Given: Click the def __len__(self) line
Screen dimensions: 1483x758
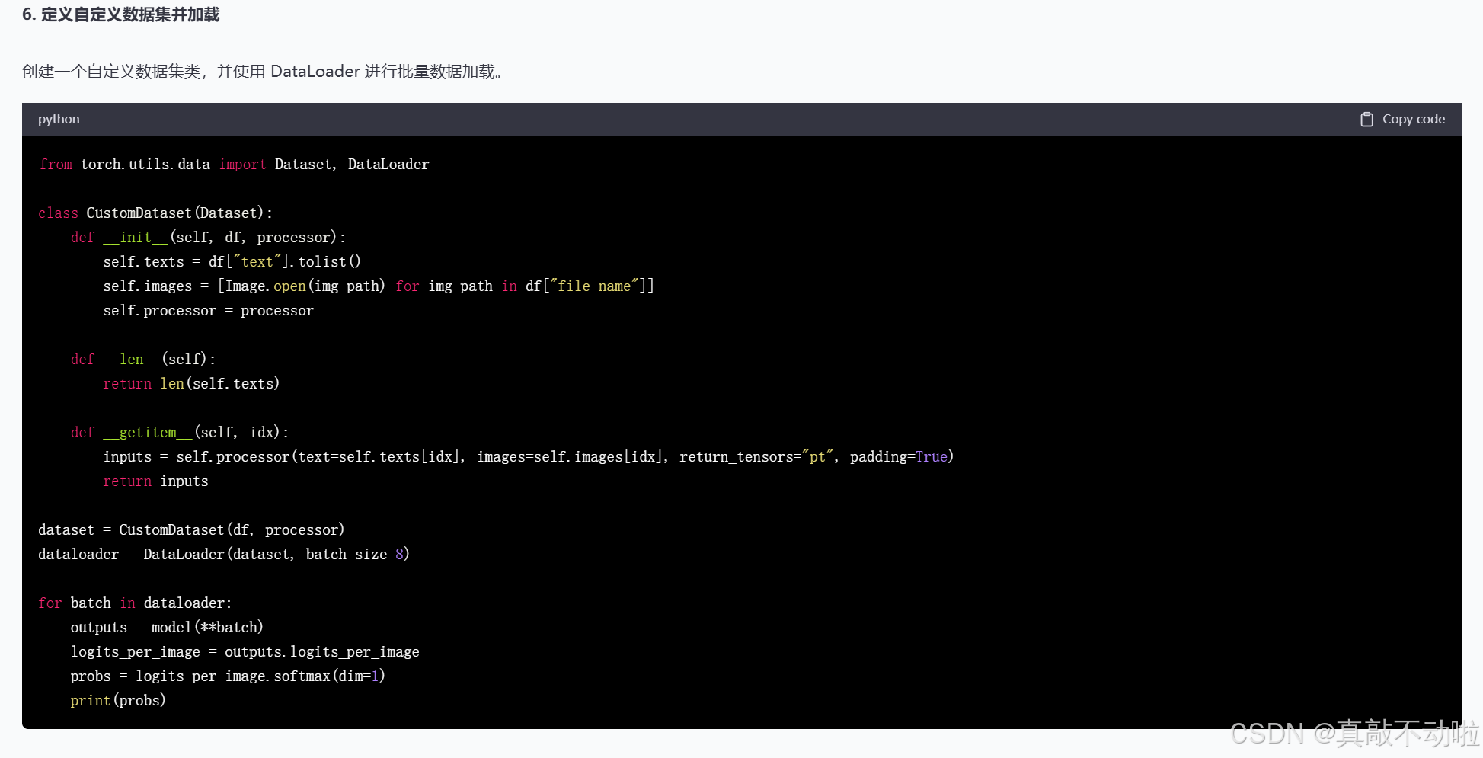Looking at the screenshot, I should [143, 360].
